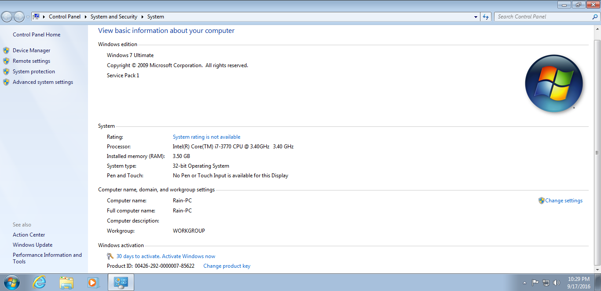This screenshot has width=601, height=291.
Task: Show hidden tray icons arrow
Action: point(524,283)
